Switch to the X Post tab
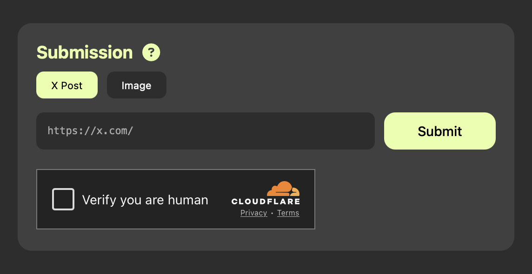532x274 pixels. point(67,85)
